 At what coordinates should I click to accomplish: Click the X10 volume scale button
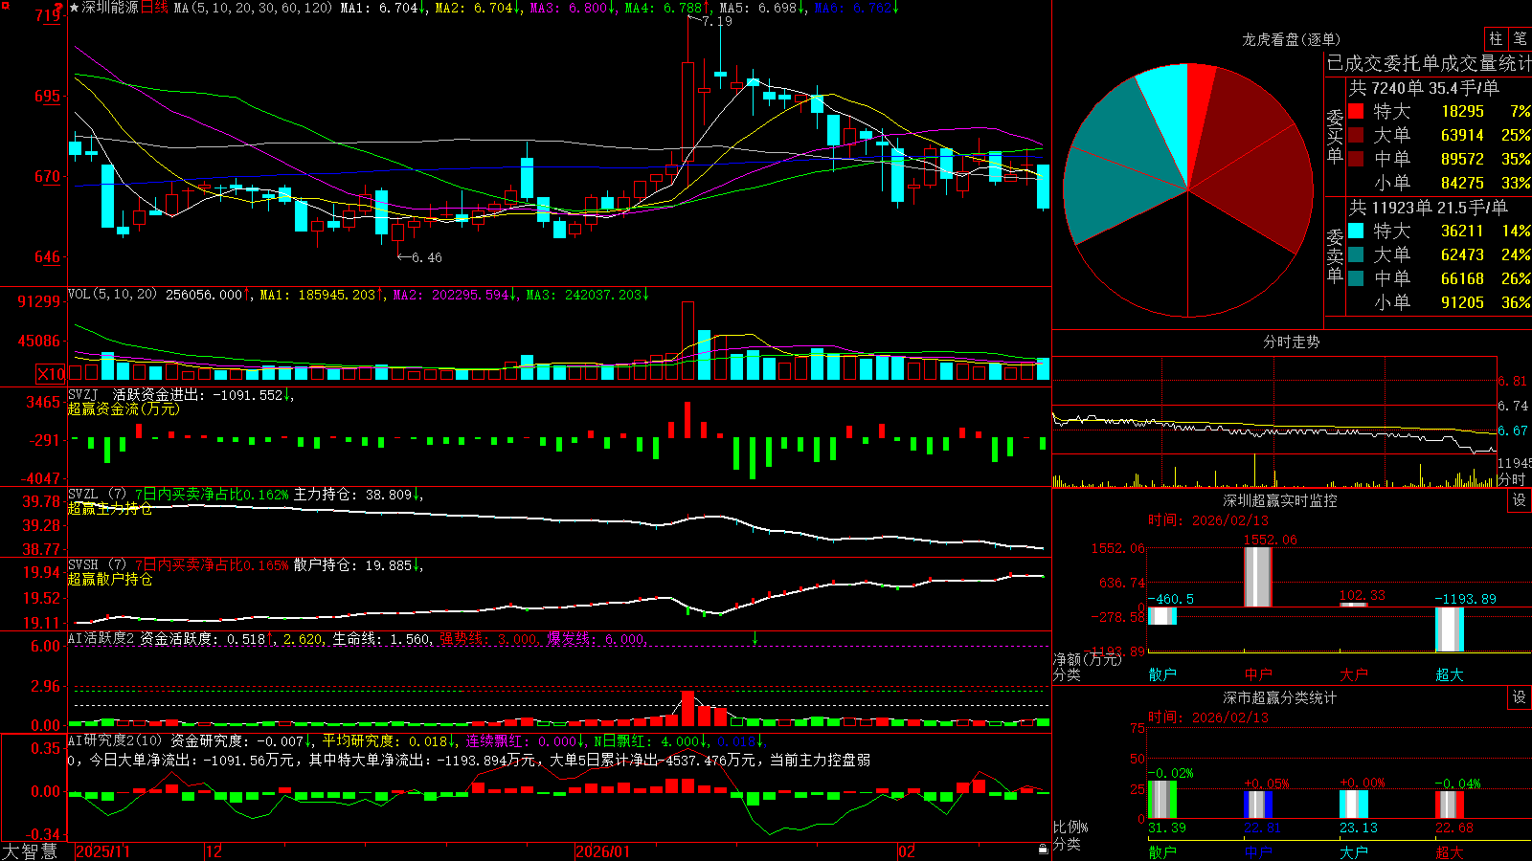point(51,374)
